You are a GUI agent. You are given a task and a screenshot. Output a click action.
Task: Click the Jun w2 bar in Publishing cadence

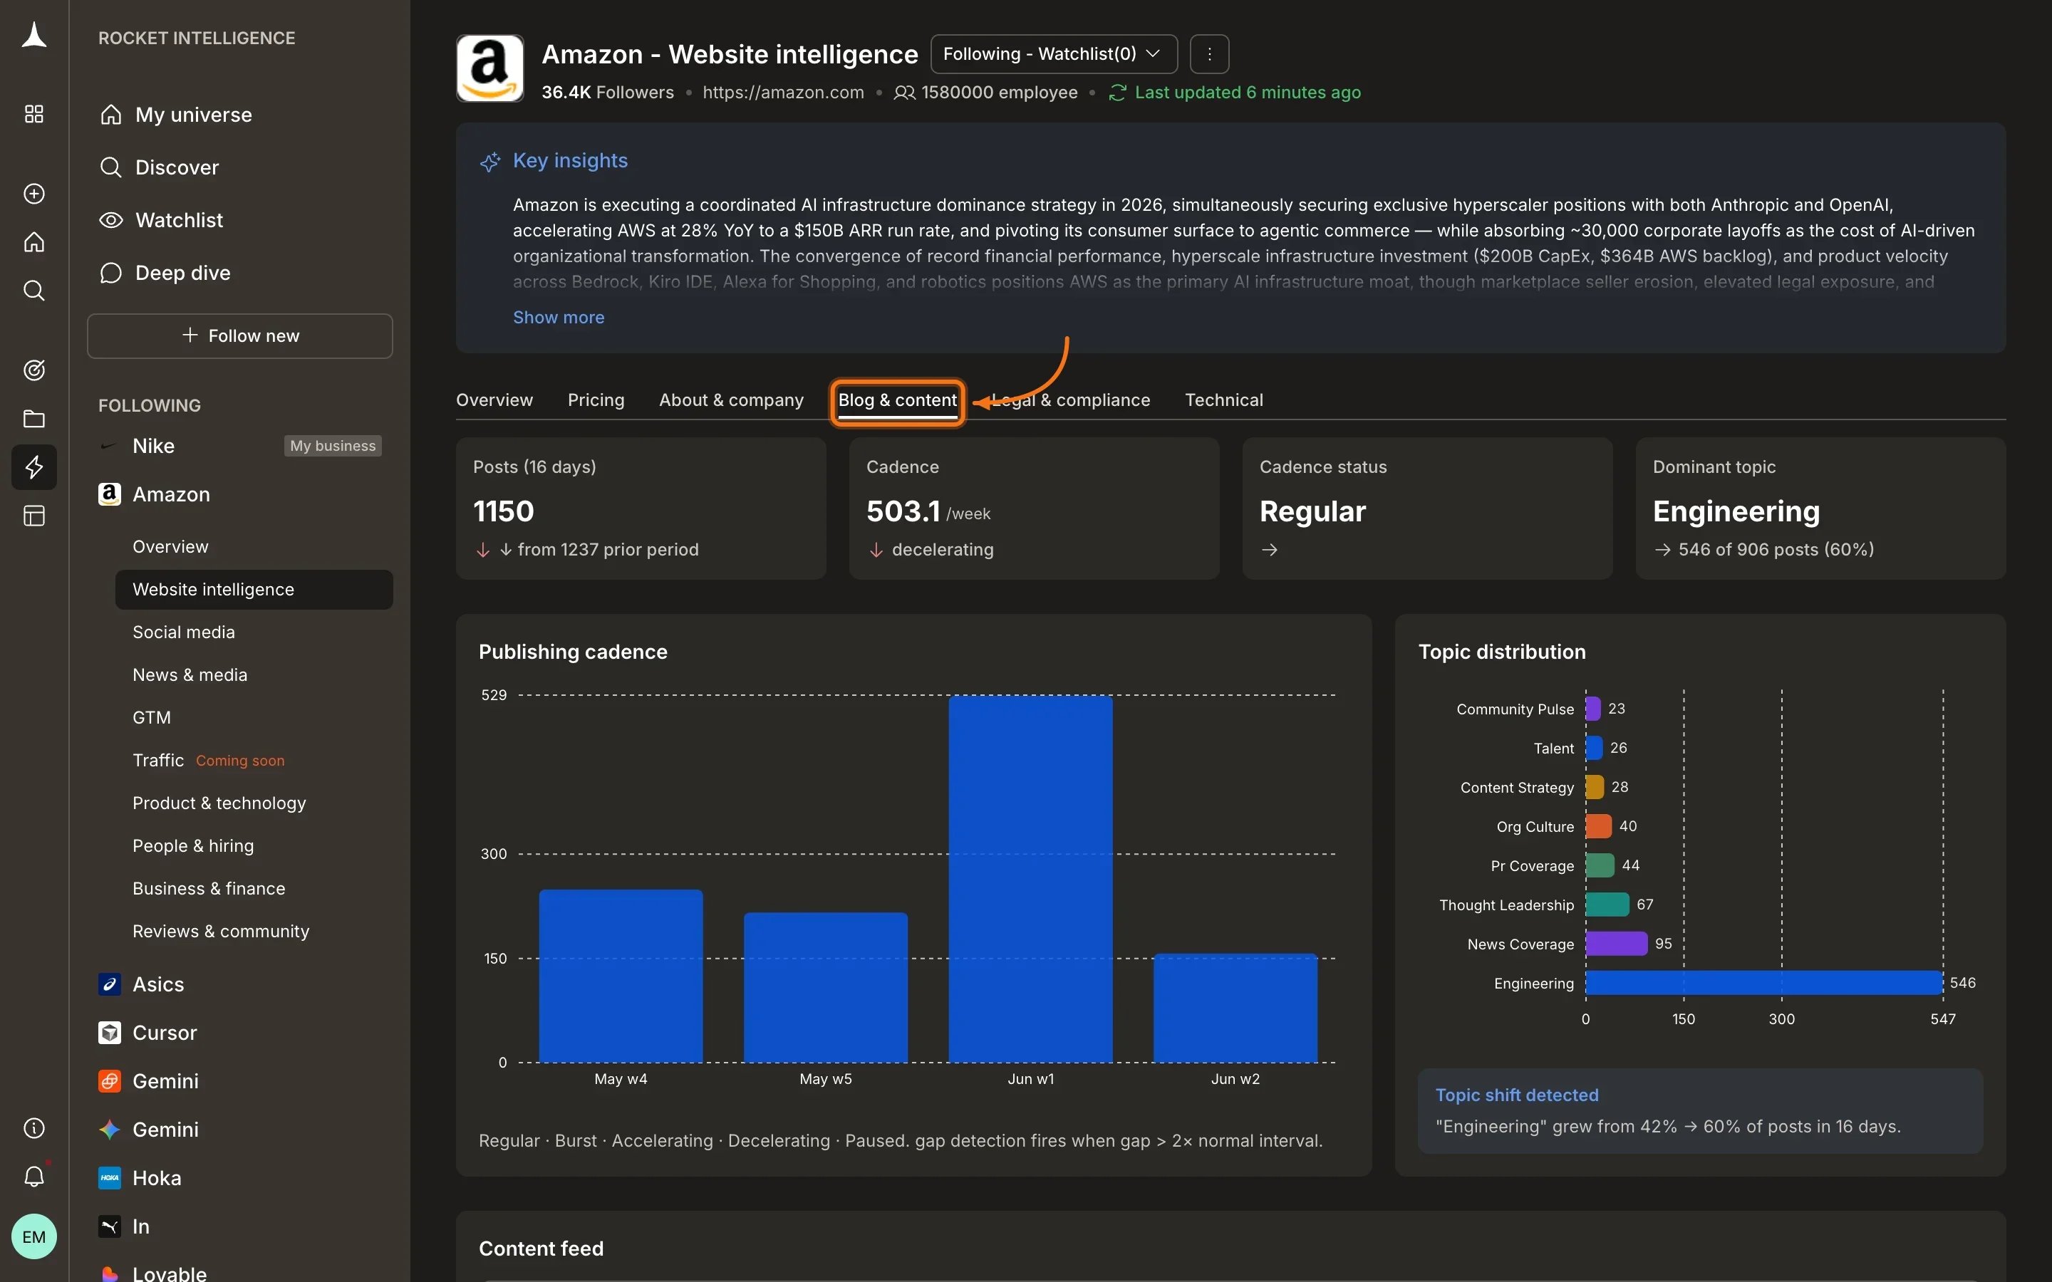(x=1235, y=1008)
